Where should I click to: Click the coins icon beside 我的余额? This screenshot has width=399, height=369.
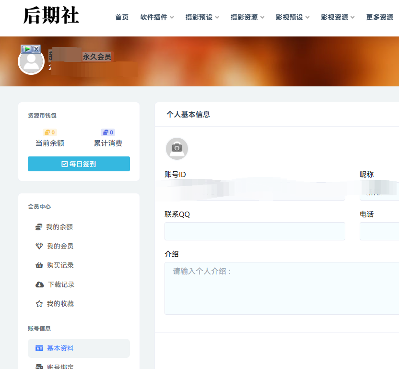pos(39,227)
